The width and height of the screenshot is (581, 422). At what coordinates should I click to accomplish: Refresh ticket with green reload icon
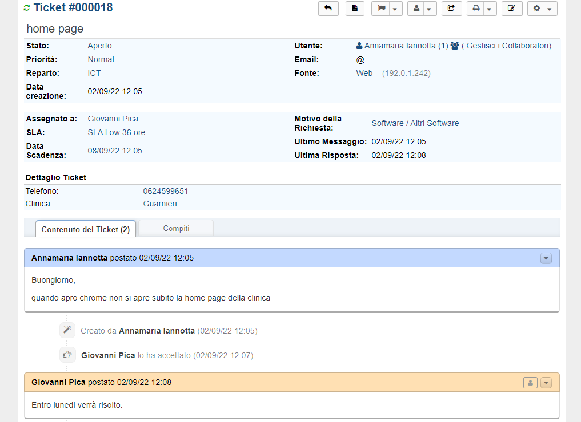[x=27, y=8]
